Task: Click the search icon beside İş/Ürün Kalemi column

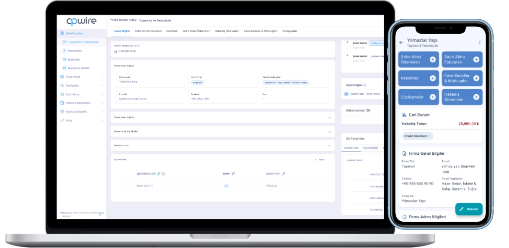Action: tap(163, 174)
